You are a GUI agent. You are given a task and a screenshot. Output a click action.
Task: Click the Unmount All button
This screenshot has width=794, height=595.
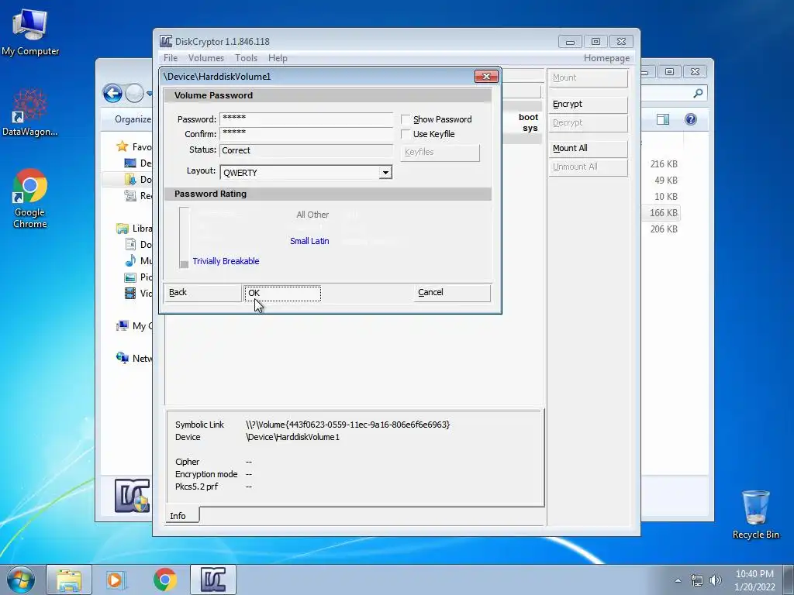[x=588, y=167]
